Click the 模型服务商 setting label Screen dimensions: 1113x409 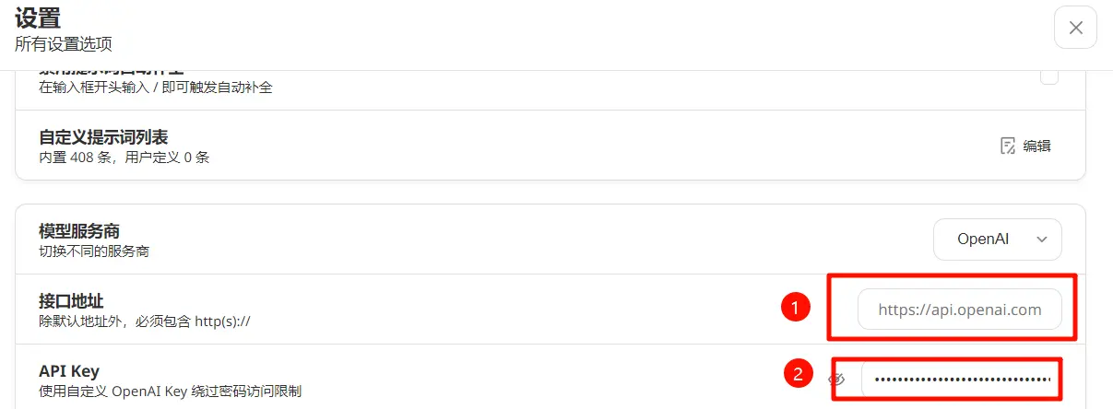pyautogui.click(x=79, y=231)
